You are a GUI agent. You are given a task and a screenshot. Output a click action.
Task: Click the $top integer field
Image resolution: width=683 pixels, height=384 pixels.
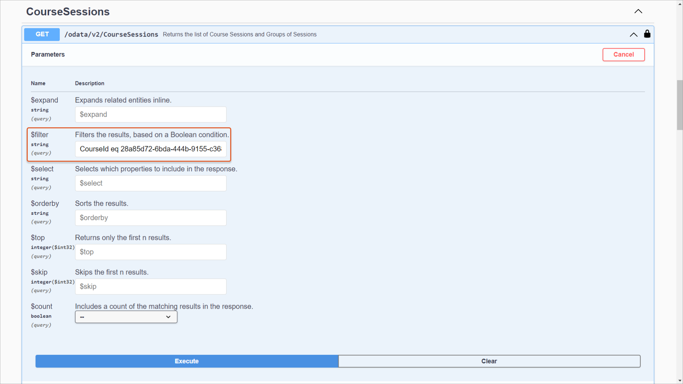click(150, 252)
